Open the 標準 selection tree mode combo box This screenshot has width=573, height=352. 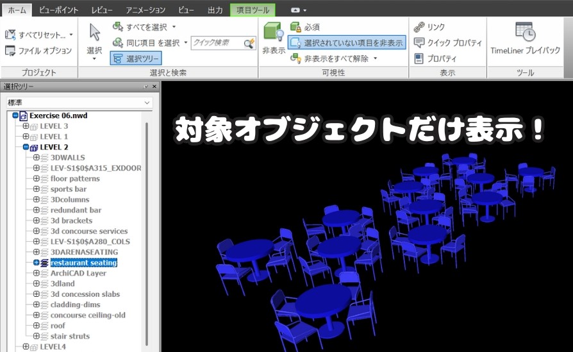pyautogui.click(x=79, y=103)
